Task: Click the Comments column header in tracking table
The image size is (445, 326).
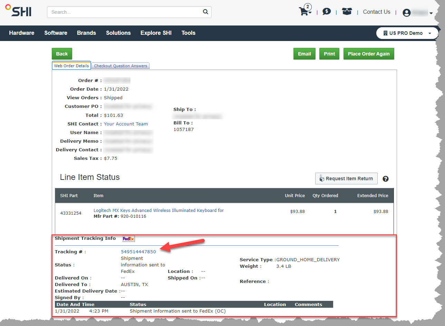Action: pos(308,305)
